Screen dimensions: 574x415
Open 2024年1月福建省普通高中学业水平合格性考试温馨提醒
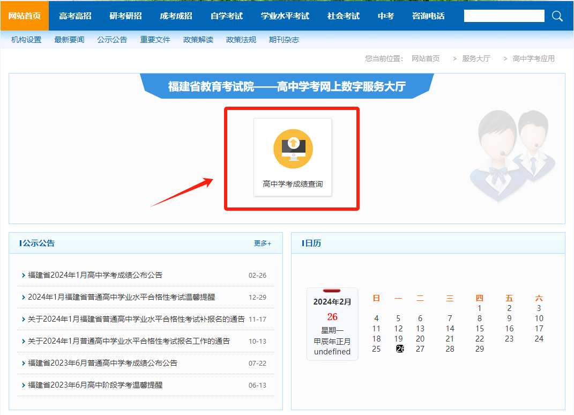[x=122, y=297]
